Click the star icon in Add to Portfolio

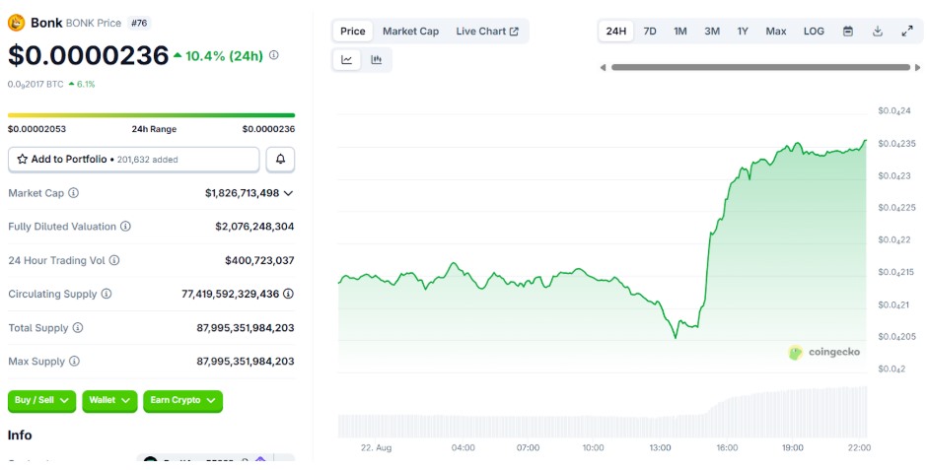[x=23, y=159]
